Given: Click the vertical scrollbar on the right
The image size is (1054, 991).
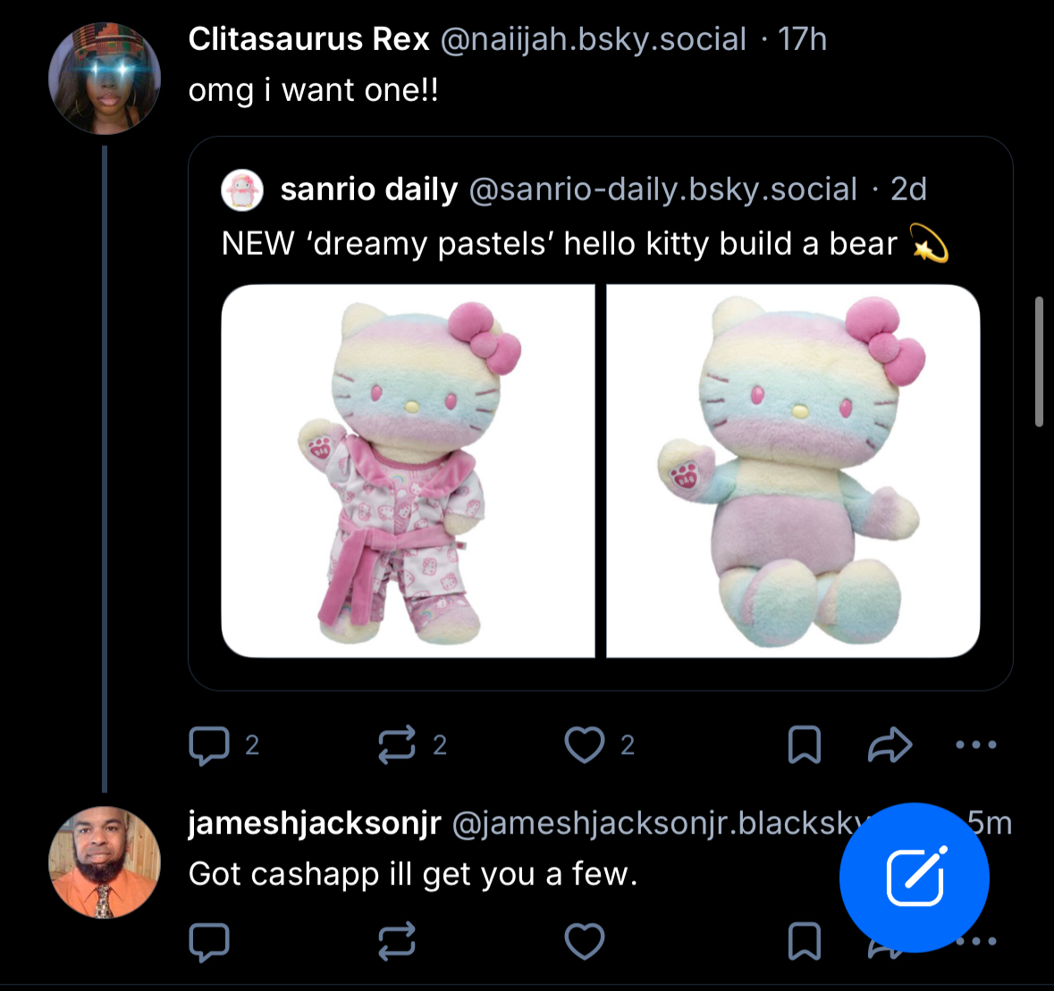Looking at the screenshot, I should (1039, 361).
